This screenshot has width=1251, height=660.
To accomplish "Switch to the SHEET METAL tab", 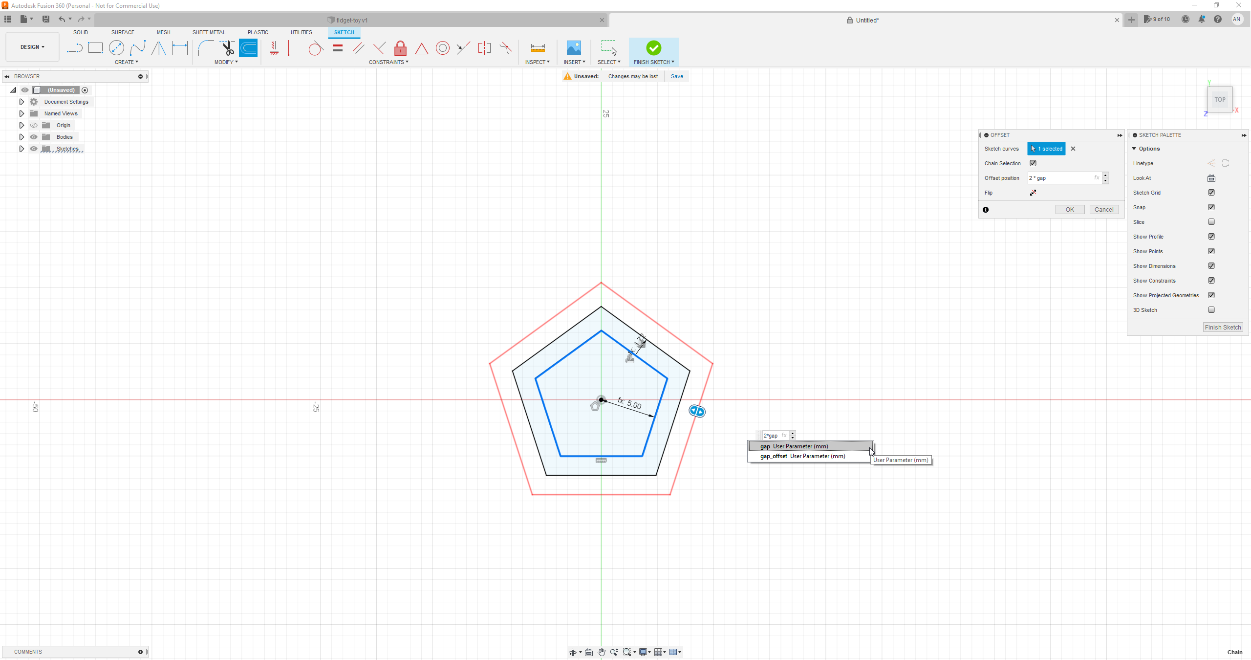I will click(209, 32).
